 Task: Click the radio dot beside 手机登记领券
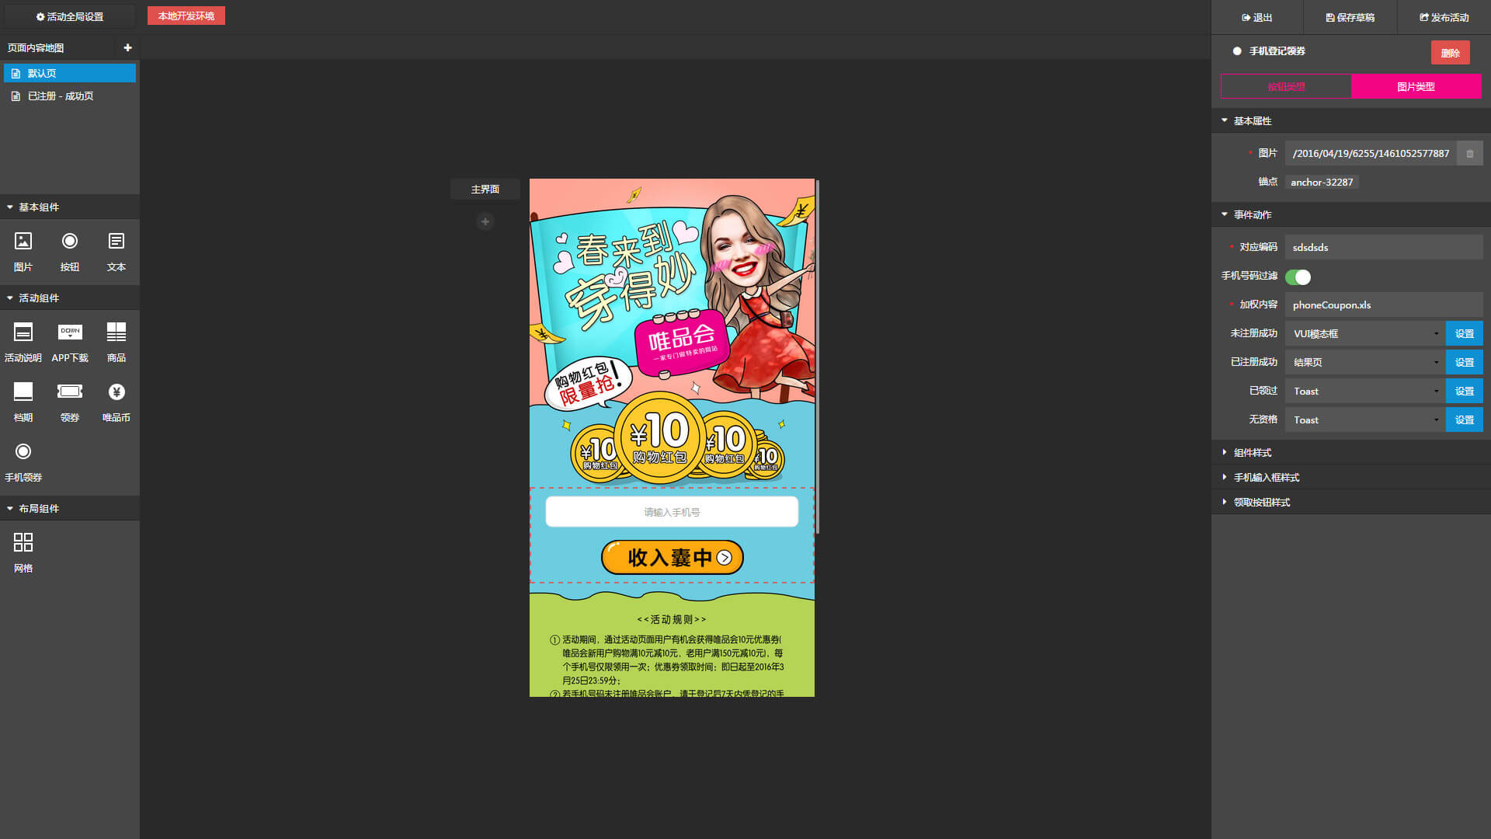coord(1237,51)
